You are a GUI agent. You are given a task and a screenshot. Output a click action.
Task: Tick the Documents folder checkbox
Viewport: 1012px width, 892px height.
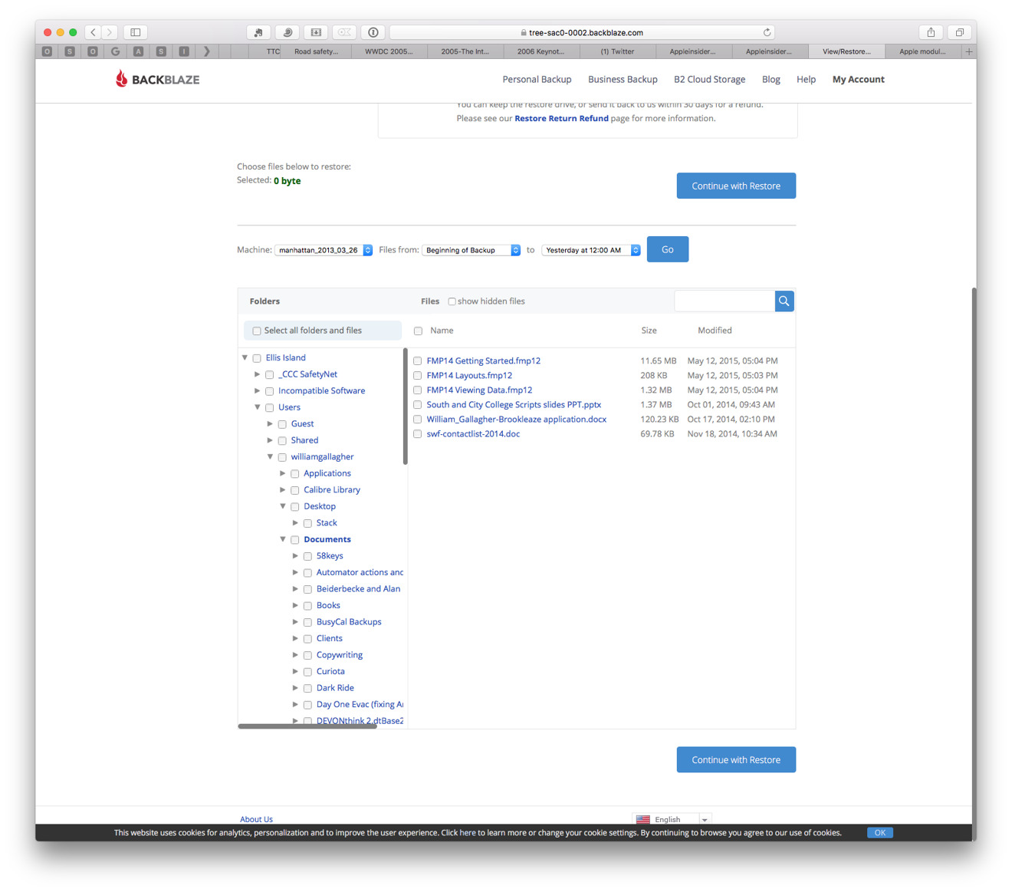pyautogui.click(x=294, y=540)
